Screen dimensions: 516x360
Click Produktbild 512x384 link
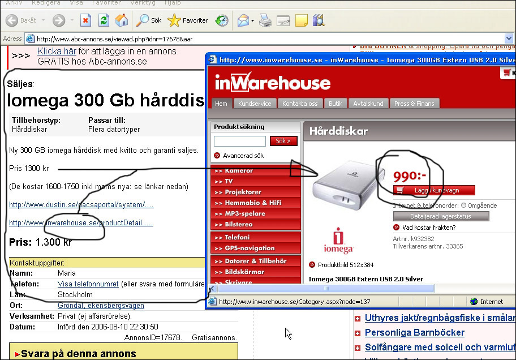[x=346, y=265]
